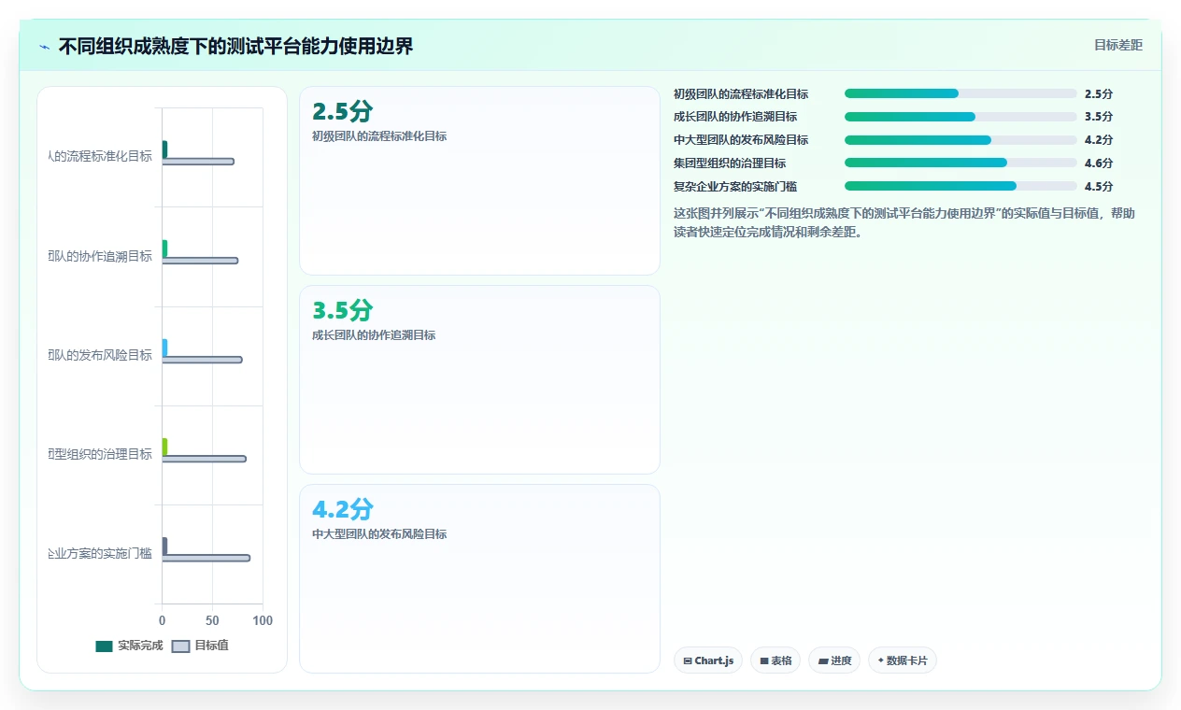The image size is (1181, 710).
Task: Click the blue actual bar for 发布风险目标
Action: pos(164,348)
